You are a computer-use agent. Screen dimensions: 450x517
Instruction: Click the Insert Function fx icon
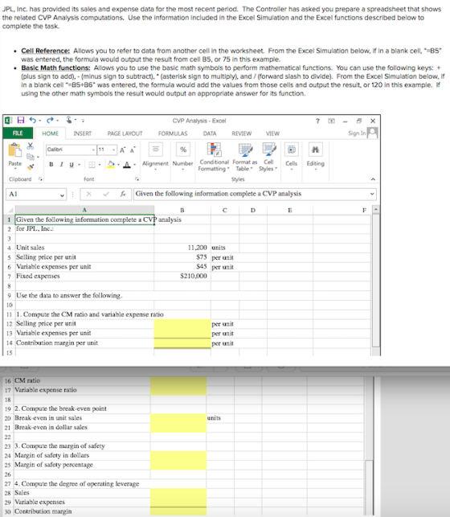pos(123,194)
